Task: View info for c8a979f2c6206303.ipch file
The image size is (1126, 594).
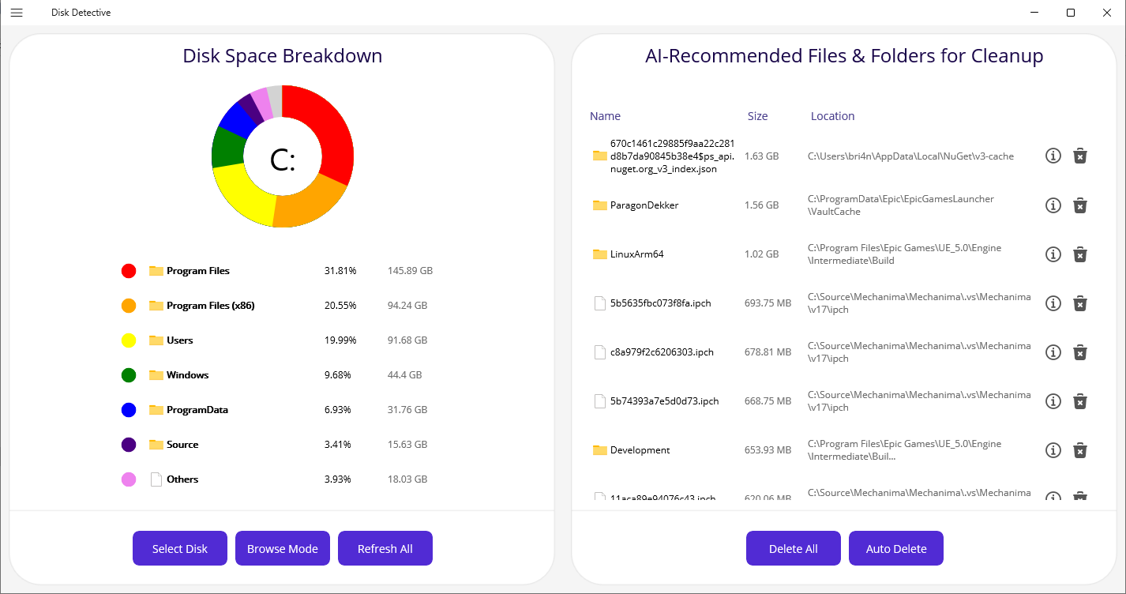Action: pyautogui.click(x=1053, y=352)
